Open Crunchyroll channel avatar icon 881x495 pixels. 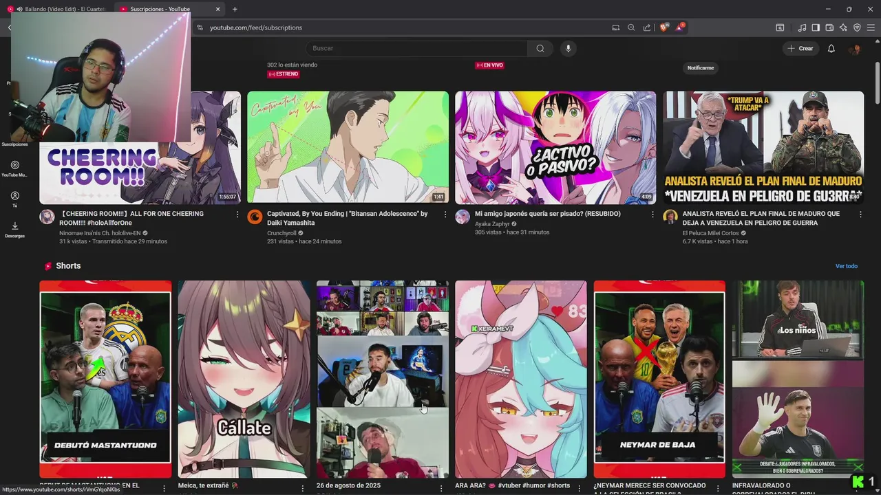pos(255,217)
